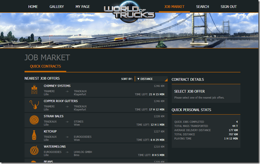Go to My Page
This screenshot has height=164, width=260.
pos(83,6)
